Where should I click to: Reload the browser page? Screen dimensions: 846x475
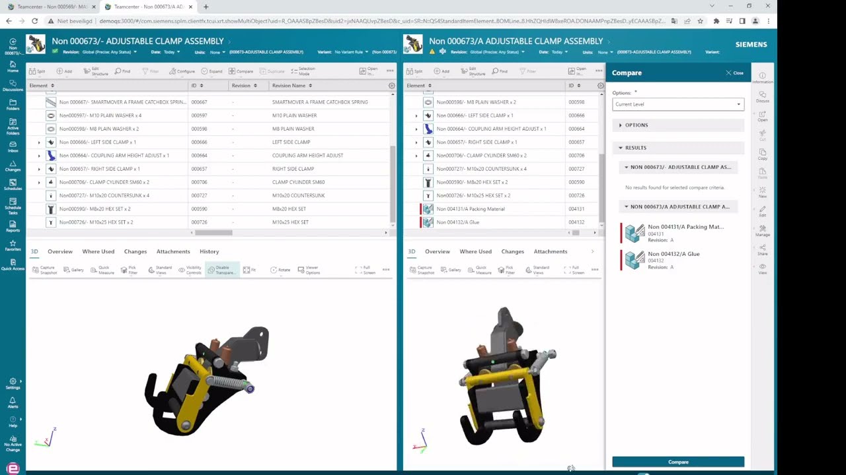pos(34,21)
